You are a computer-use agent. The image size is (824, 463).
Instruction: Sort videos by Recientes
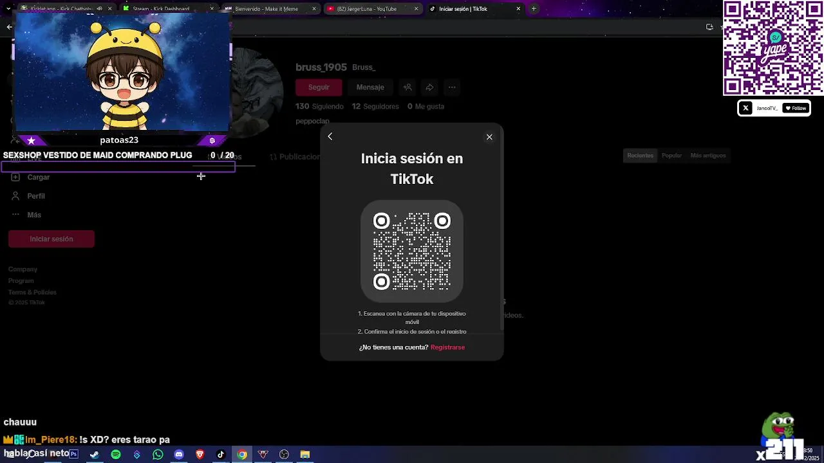coord(640,156)
